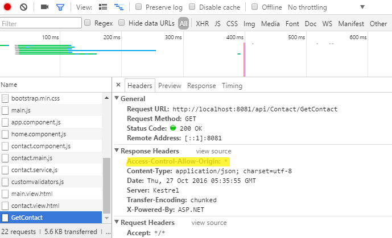Switch to large request rows view icon
The height and width of the screenshot is (238, 392).
coord(103,7)
